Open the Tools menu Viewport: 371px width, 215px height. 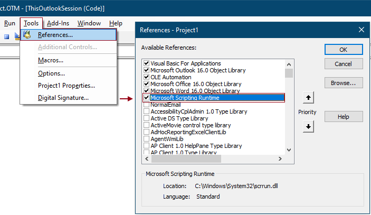(31, 23)
